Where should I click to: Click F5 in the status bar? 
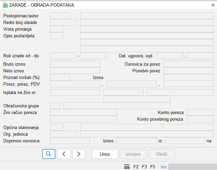click(x=153, y=167)
